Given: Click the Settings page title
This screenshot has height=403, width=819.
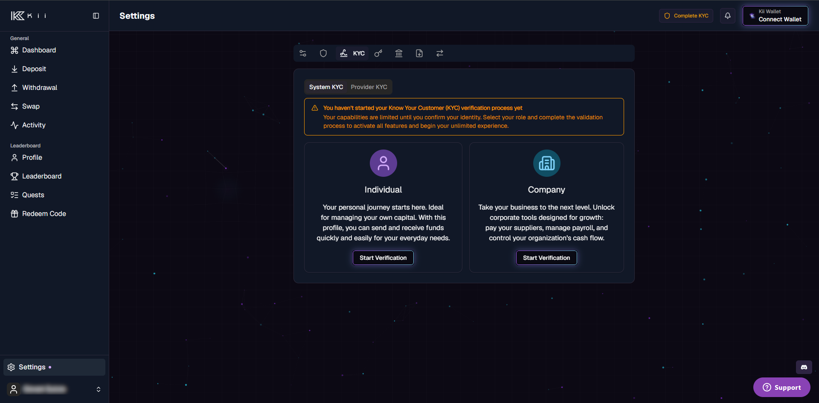Looking at the screenshot, I should click(x=137, y=16).
